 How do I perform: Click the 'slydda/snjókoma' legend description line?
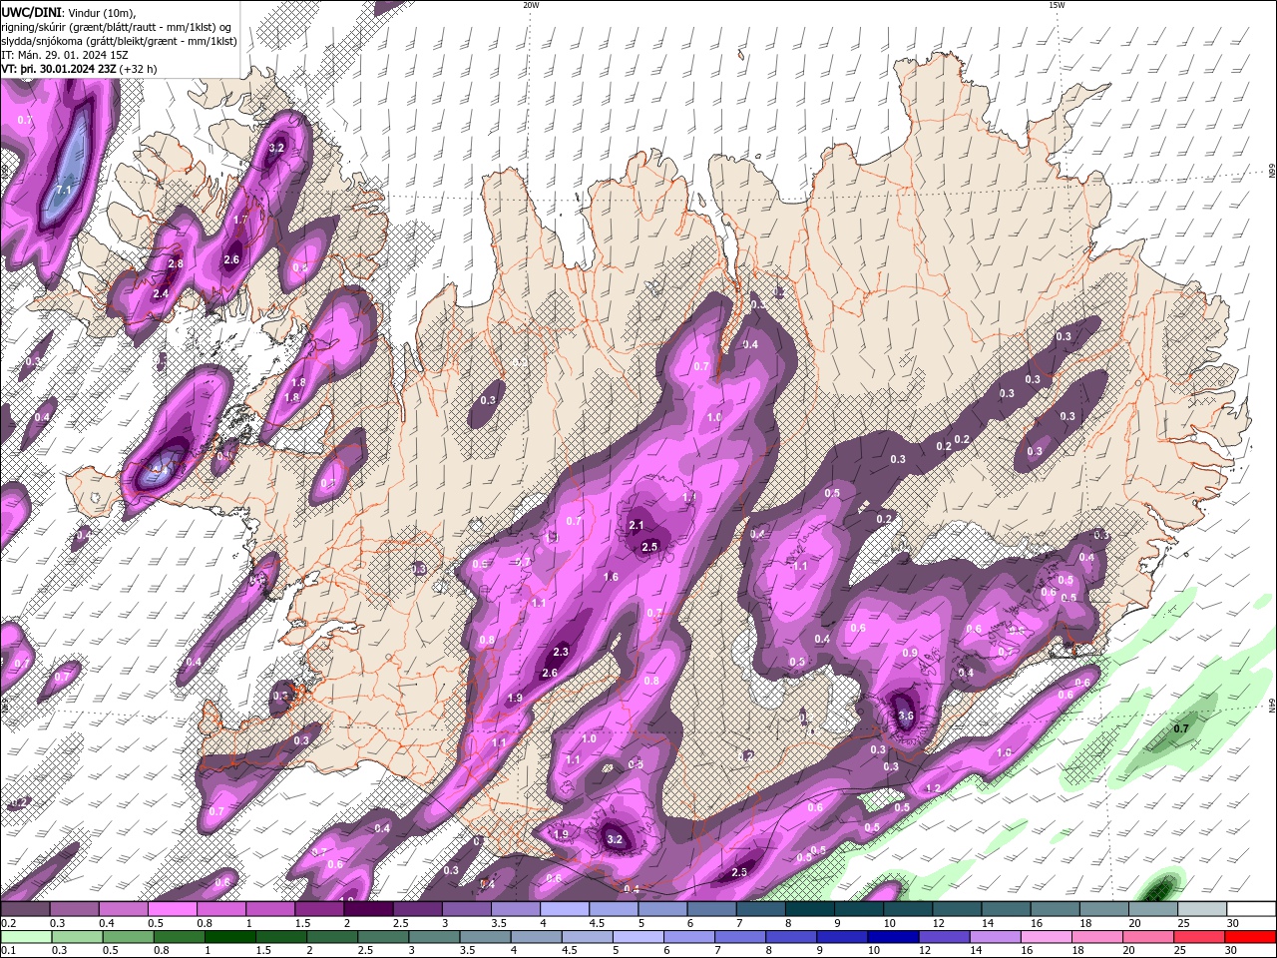click(120, 41)
